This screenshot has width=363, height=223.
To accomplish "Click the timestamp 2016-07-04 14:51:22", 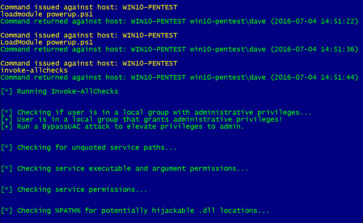I will (x=315, y=21).
